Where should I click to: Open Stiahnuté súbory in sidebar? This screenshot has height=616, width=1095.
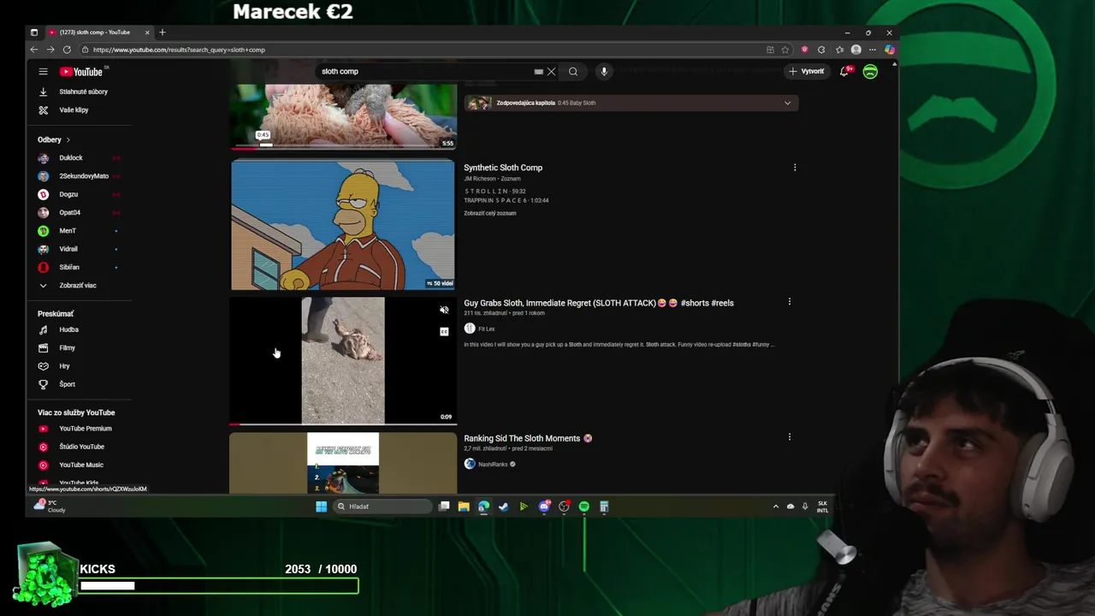[84, 92]
